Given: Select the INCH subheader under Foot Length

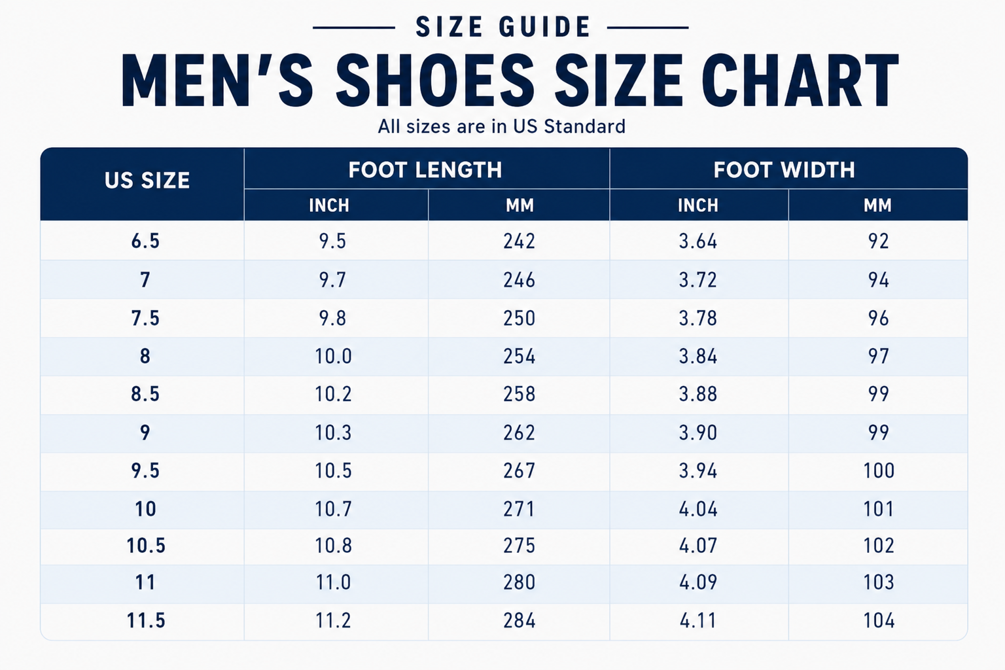Looking at the screenshot, I should (x=329, y=205).
